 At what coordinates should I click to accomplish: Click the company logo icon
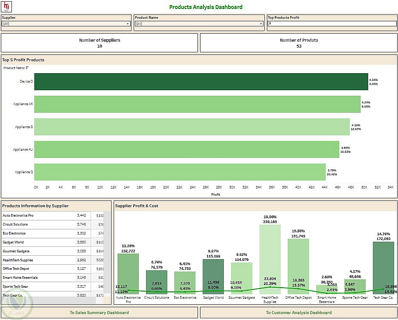(6, 7)
